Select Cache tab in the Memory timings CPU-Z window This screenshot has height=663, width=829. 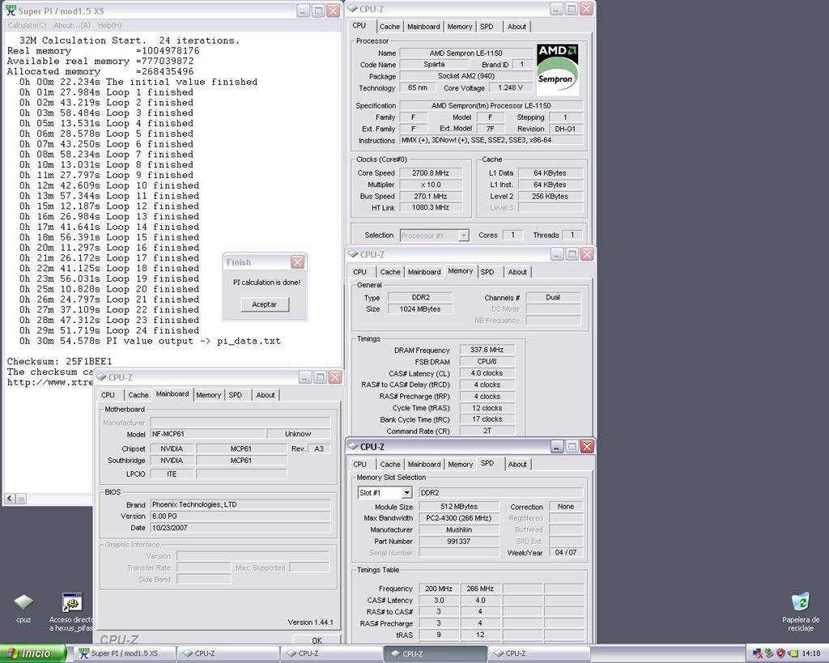pyautogui.click(x=390, y=272)
